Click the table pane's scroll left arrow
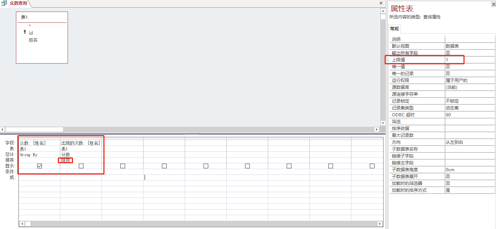This screenshot has height=229, width=496. point(3,129)
